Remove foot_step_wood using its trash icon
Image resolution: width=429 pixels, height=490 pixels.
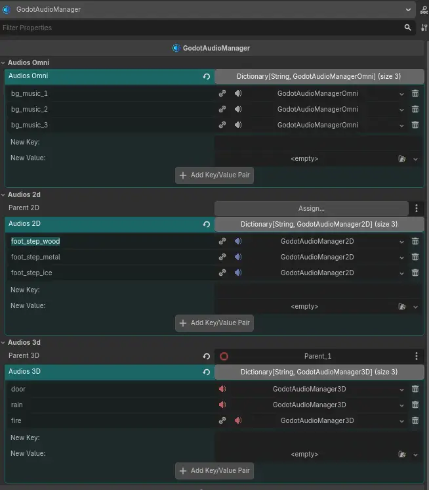415,241
